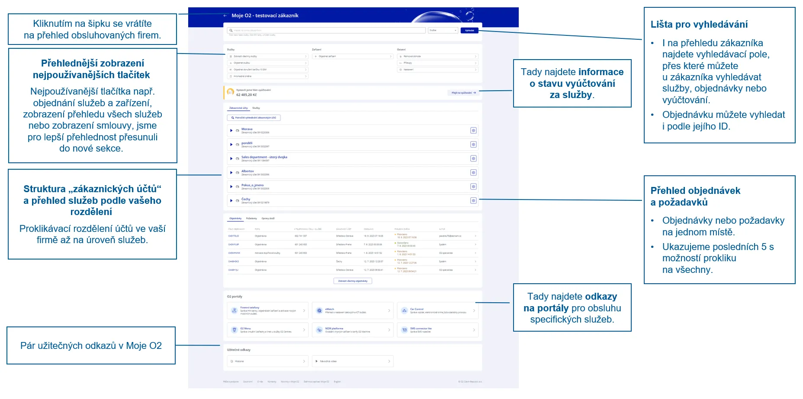Switch to Služby tab beside Zákaznické účty
The width and height of the screenshot is (803, 399).
pyautogui.click(x=256, y=108)
